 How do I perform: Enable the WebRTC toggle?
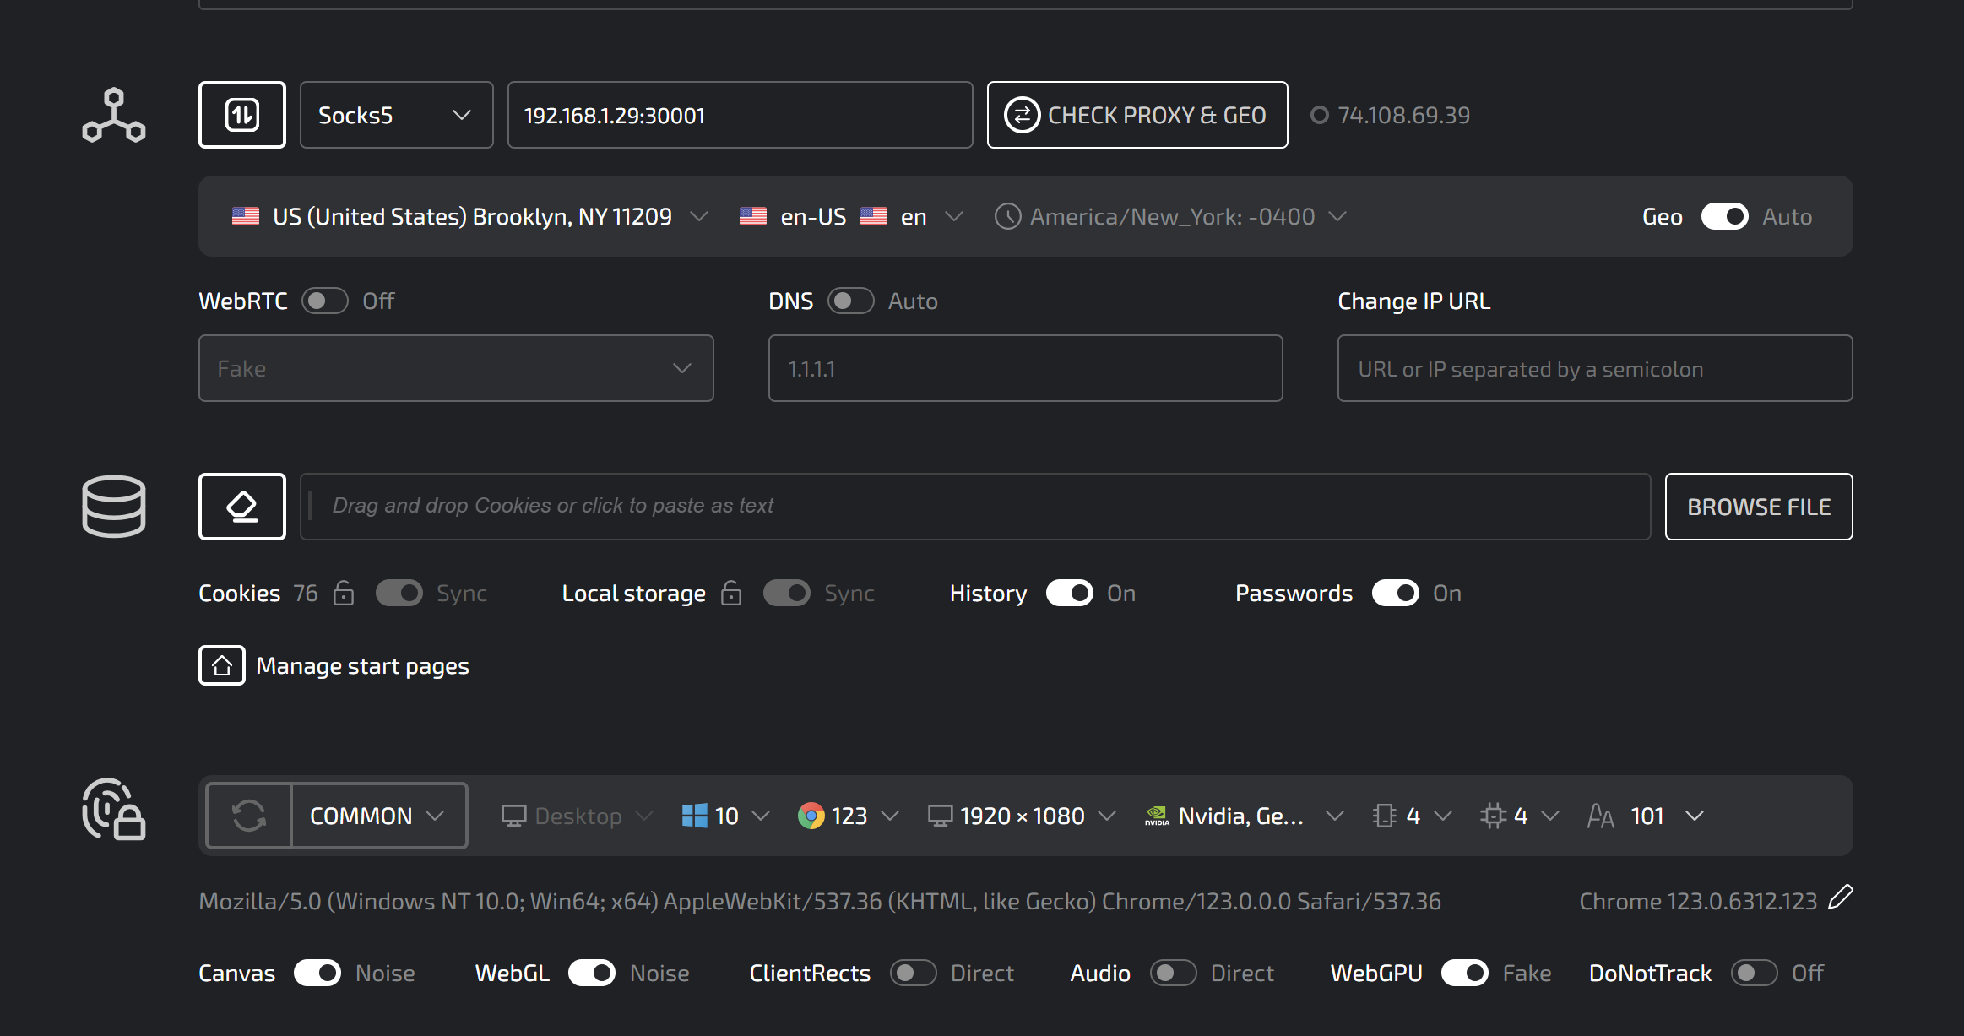click(x=325, y=301)
